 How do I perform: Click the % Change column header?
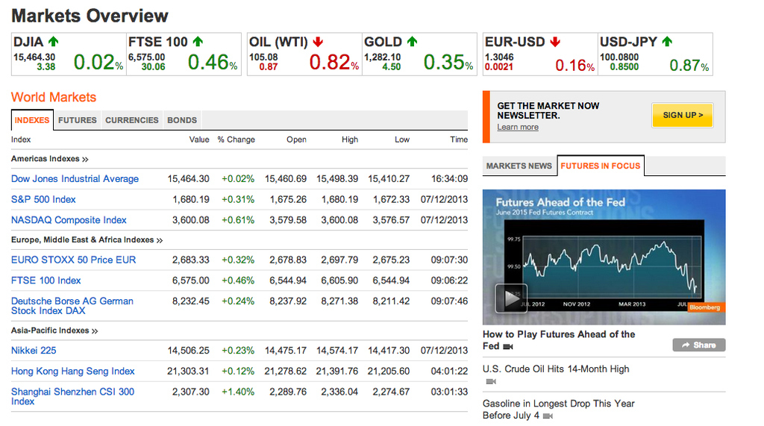coord(237,140)
